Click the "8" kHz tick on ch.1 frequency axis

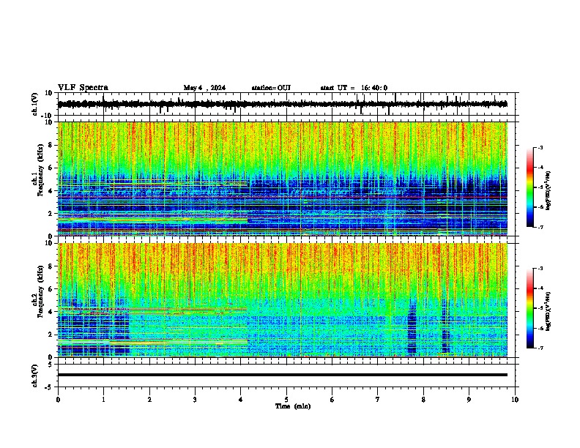coord(51,145)
